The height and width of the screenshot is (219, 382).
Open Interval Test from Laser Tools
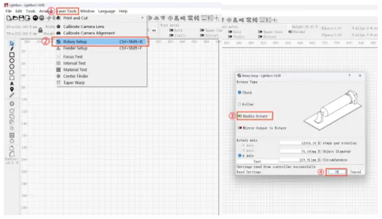pos(74,63)
